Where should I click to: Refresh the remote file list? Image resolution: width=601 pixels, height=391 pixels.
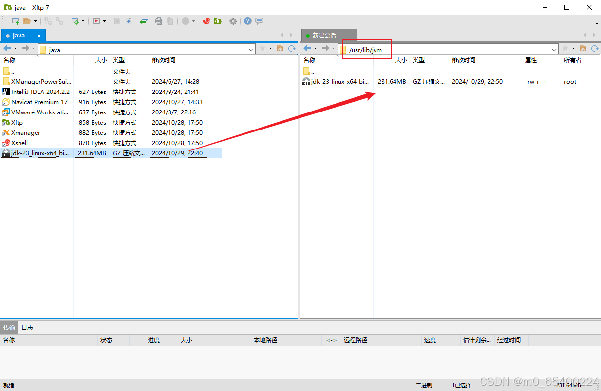point(594,49)
